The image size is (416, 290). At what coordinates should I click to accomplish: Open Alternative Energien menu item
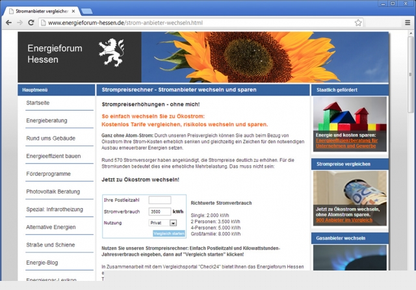pos(51,227)
